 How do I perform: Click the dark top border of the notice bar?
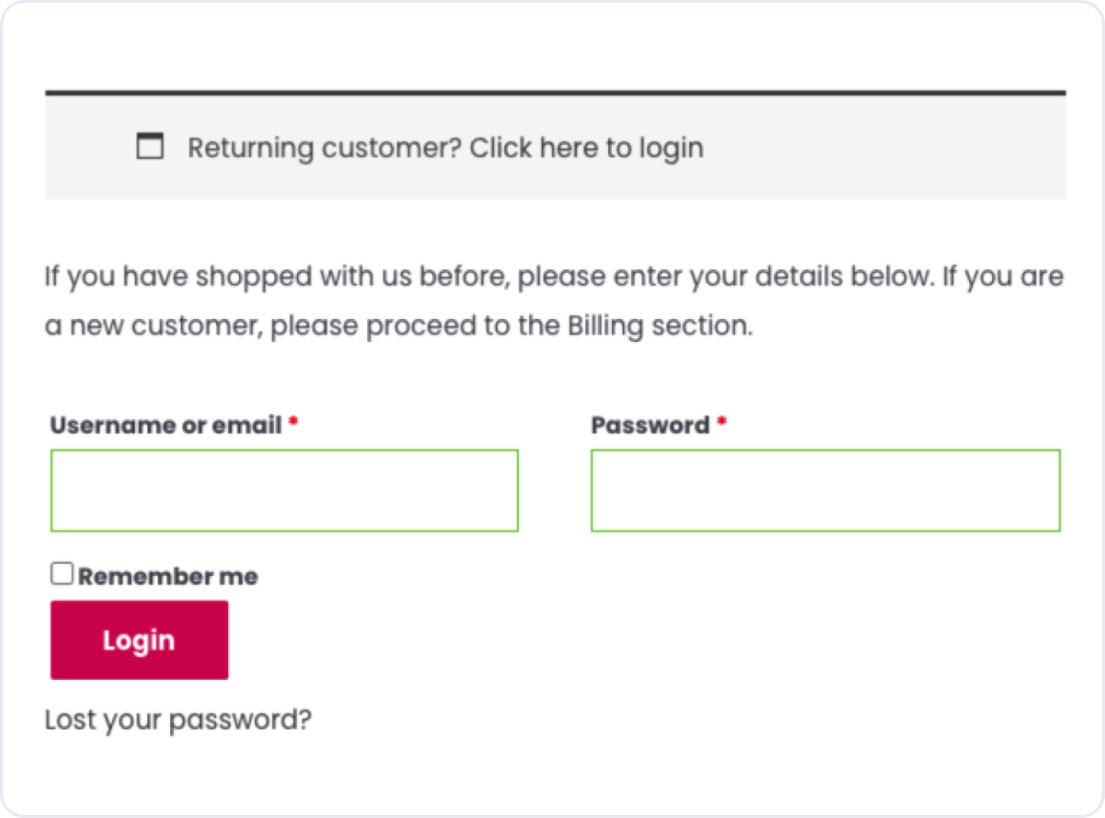pos(555,93)
